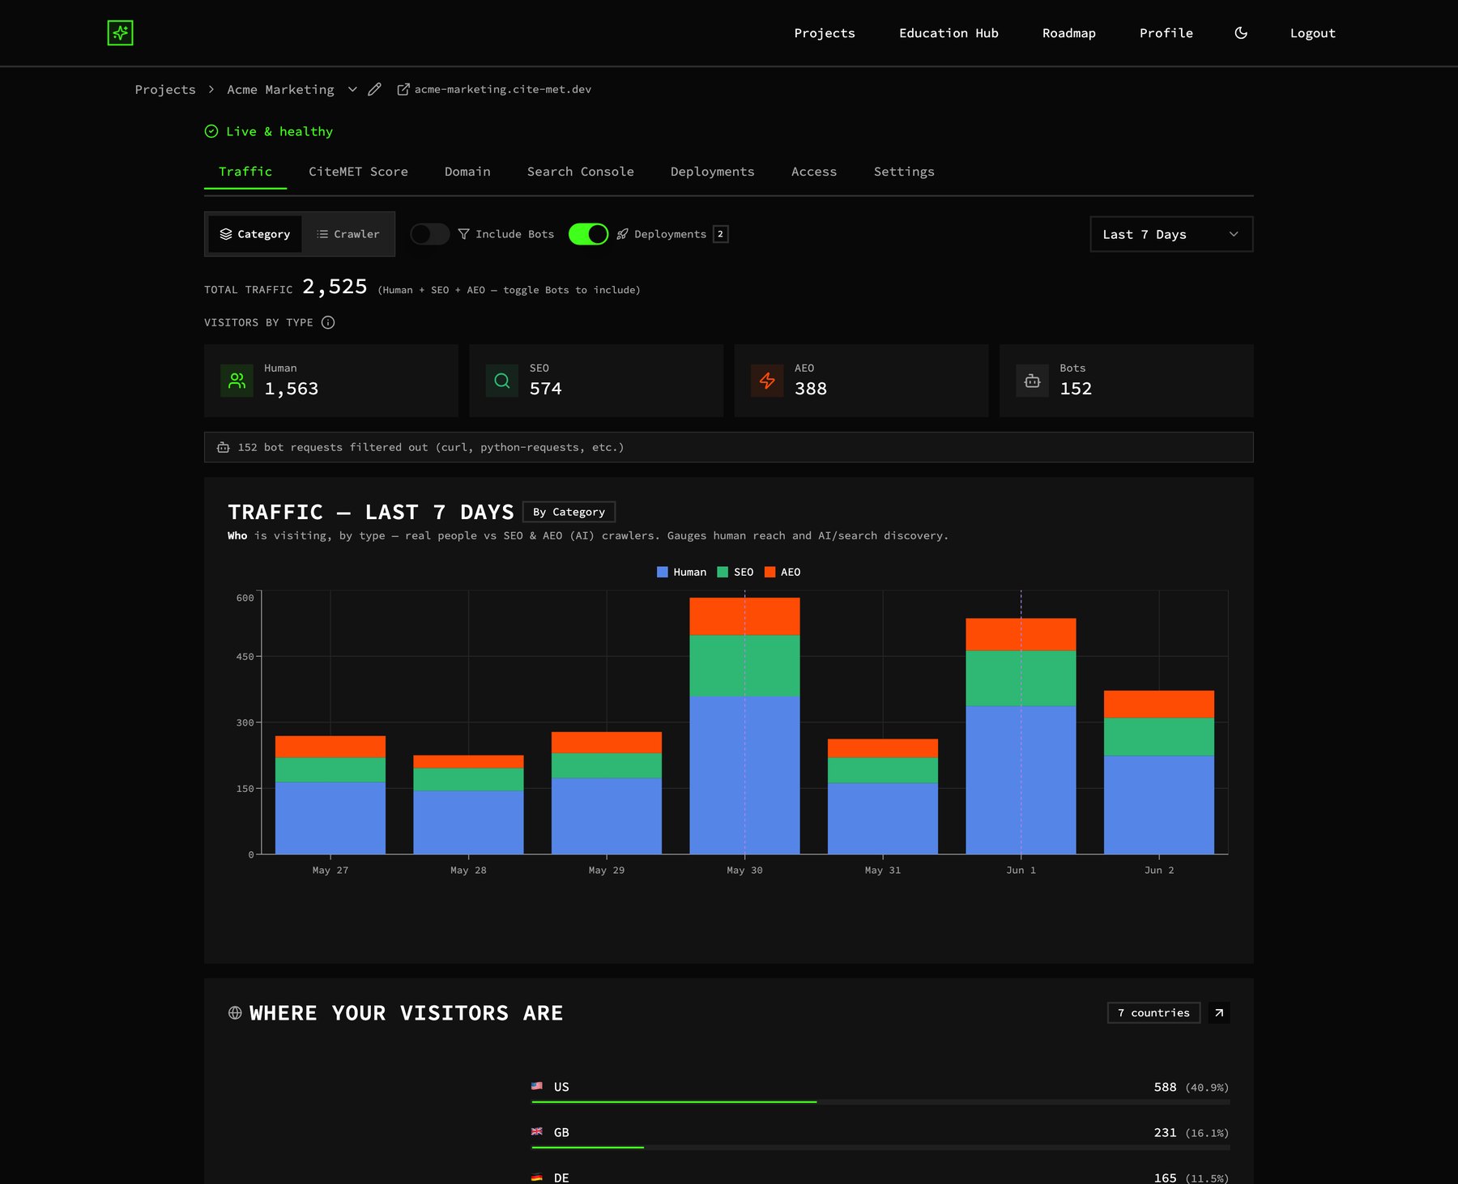This screenshot has width=1458, height=1184.
Task: Click the US flag icon
Action: pos(536,1086)
